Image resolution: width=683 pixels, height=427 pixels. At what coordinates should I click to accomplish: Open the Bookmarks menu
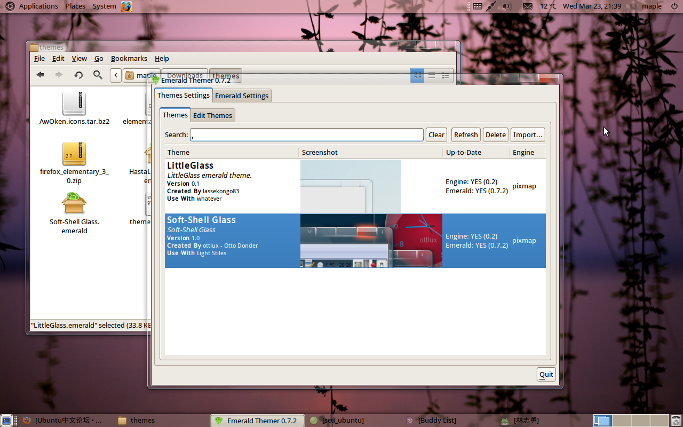click(129, 59)
